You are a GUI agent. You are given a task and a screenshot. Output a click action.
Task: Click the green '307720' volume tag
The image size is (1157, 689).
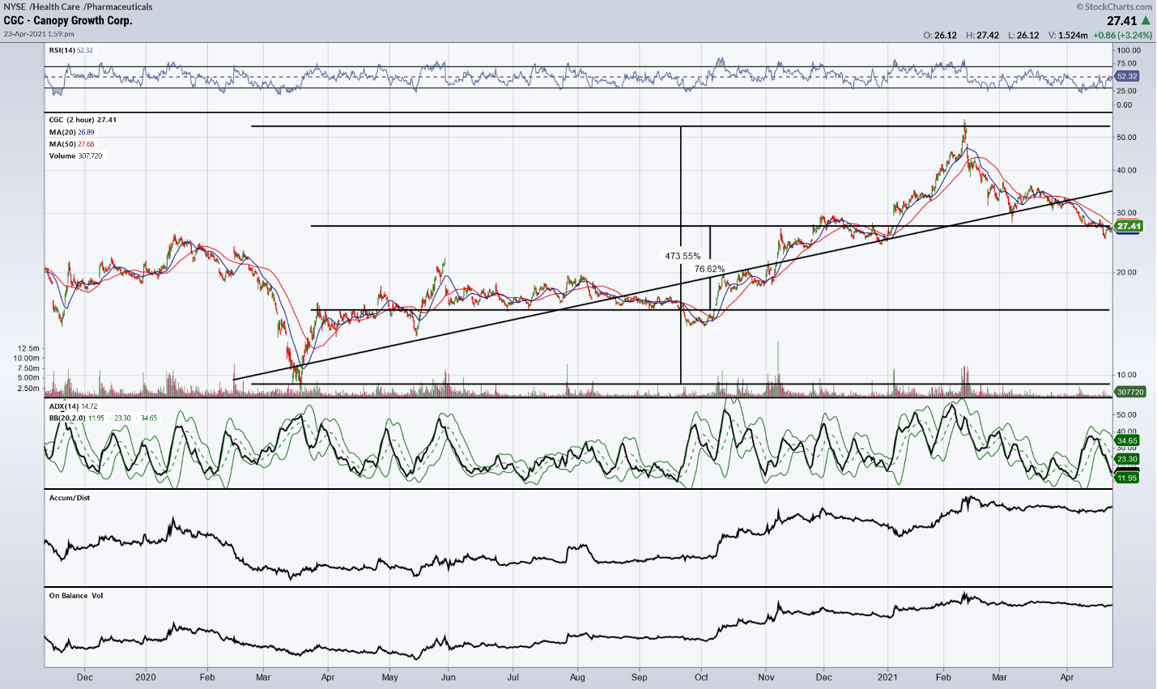pos(1130,392)
